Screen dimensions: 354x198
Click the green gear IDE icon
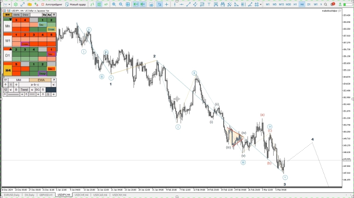tap(15, 4)
